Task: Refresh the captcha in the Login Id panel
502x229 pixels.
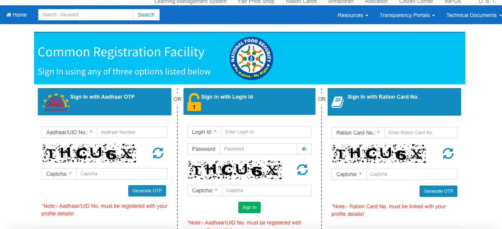Action: [x=302, y=170]
